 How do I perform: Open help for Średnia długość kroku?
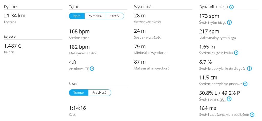pos(236,53)
